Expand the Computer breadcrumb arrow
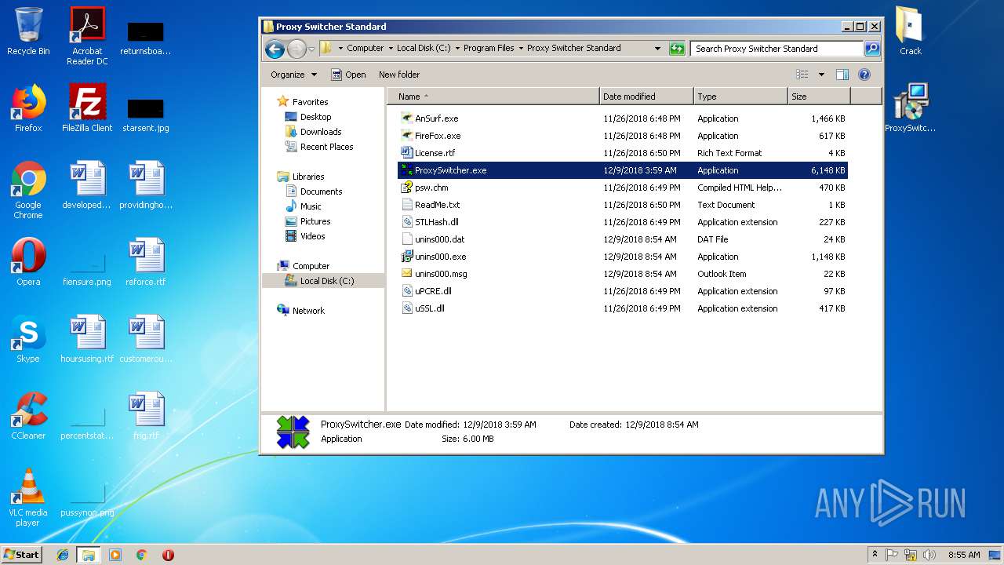Image resolution: width=1004 pixels, height=565 pixels. click(x=390, y=48)
